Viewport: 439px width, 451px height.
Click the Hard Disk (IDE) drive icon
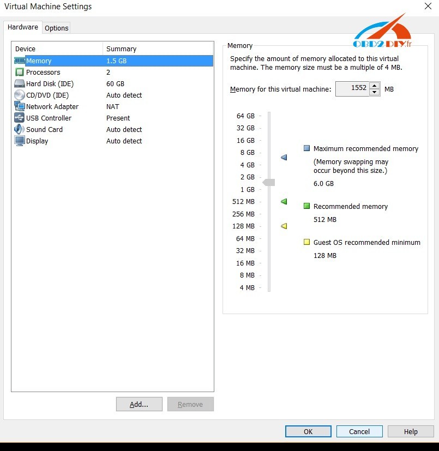point(20,83)
